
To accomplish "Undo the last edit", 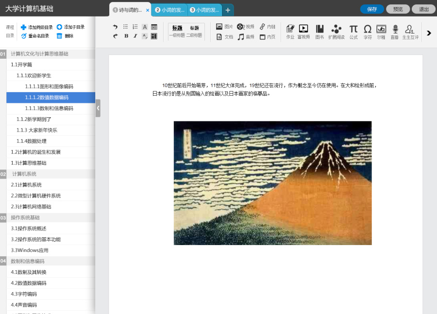I will [x=115, y=27].
